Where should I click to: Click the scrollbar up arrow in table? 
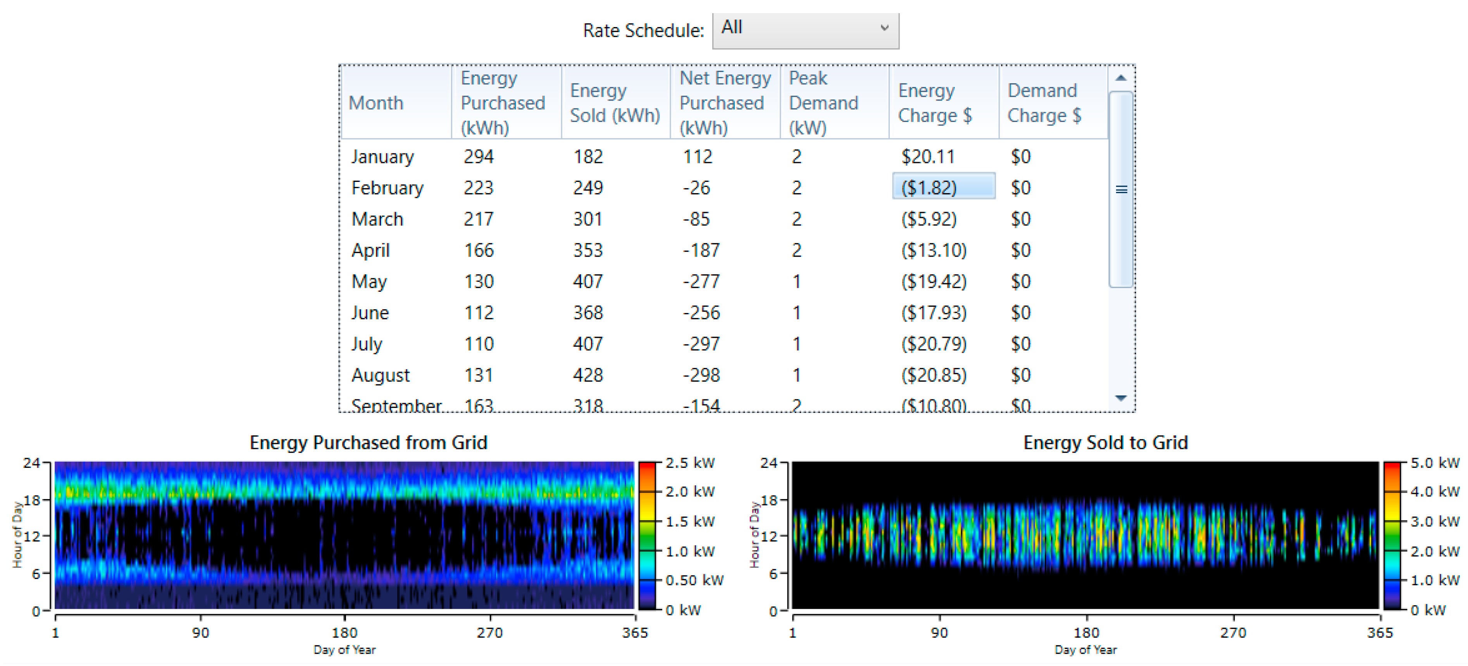click(x=1120, y=78)
